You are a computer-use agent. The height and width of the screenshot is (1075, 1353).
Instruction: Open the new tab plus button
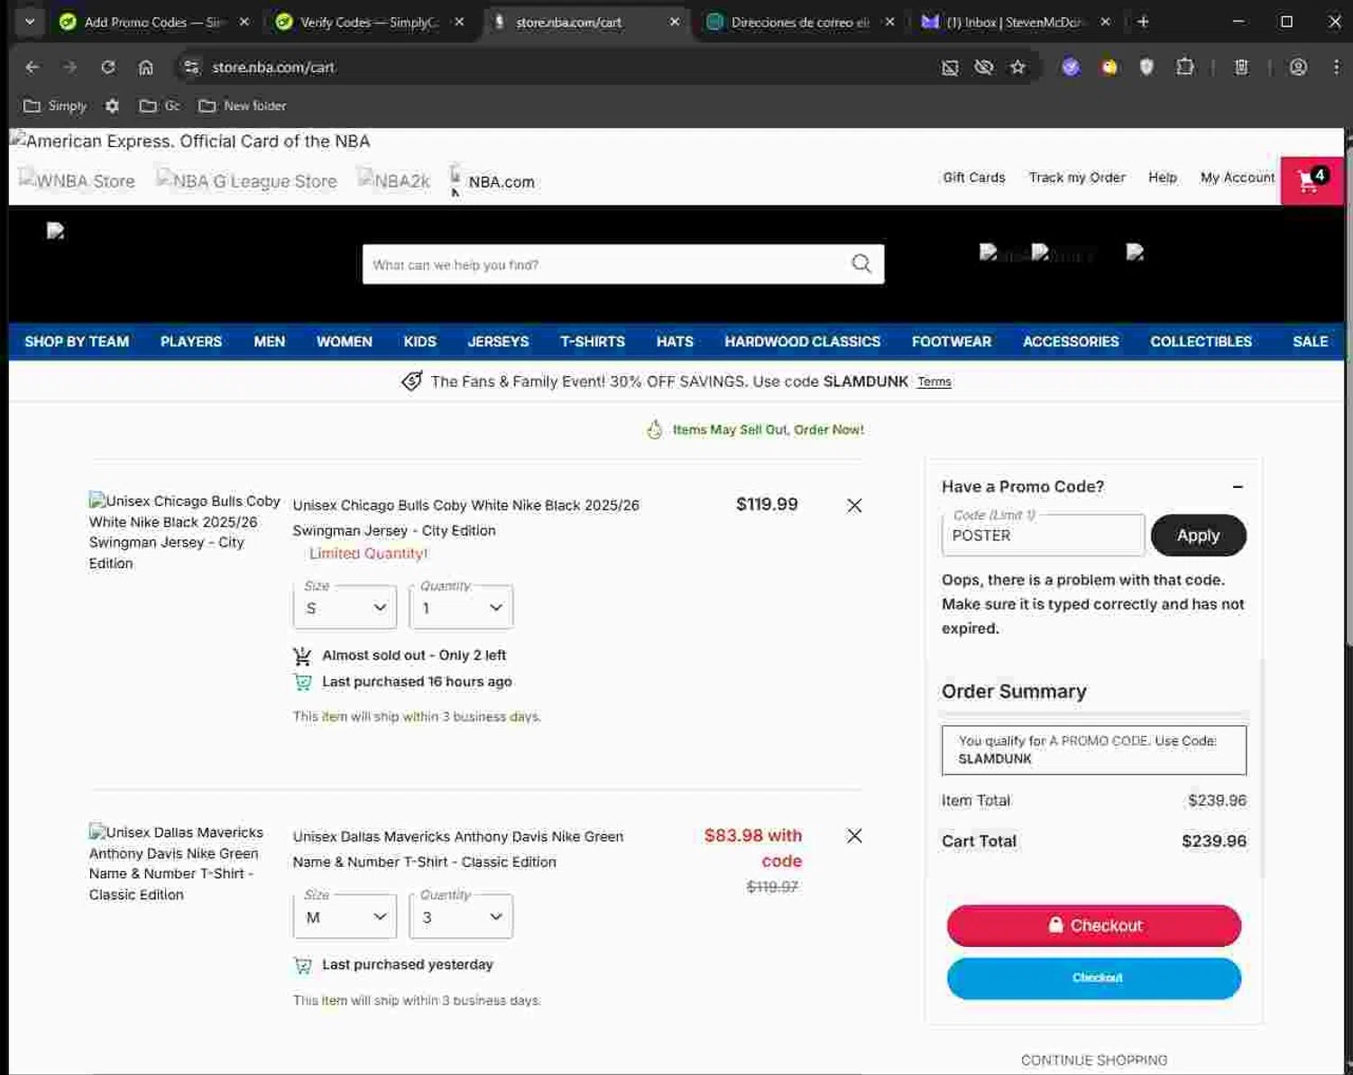coord(1143,22)
